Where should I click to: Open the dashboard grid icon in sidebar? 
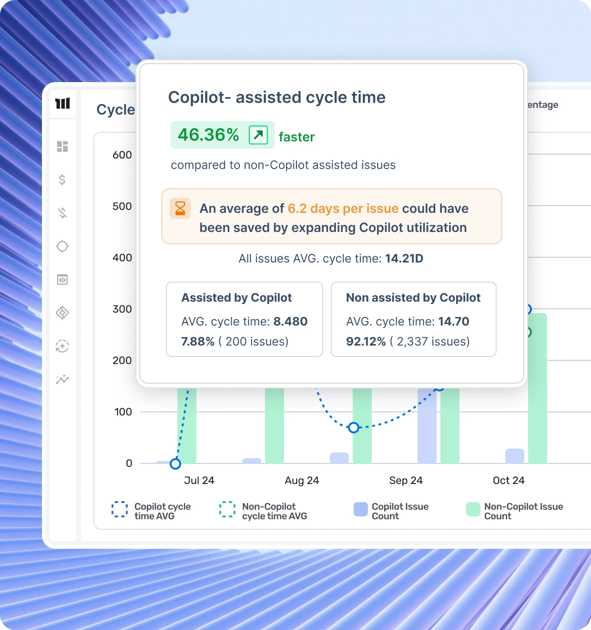[x=62, y=147]
